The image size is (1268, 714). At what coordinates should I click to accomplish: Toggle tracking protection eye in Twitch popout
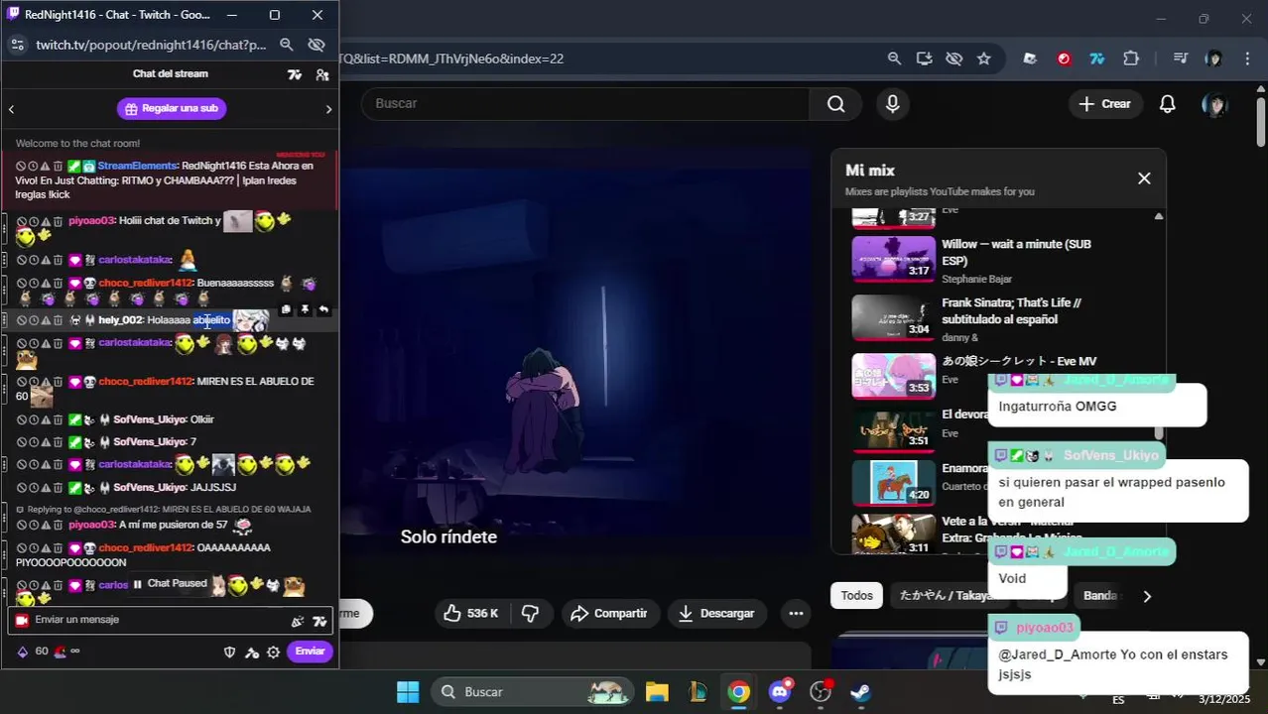317,45
